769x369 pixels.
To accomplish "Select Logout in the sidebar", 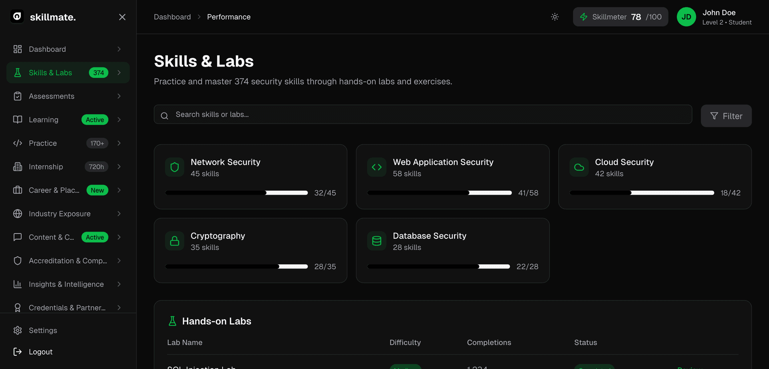I will 68,352.
